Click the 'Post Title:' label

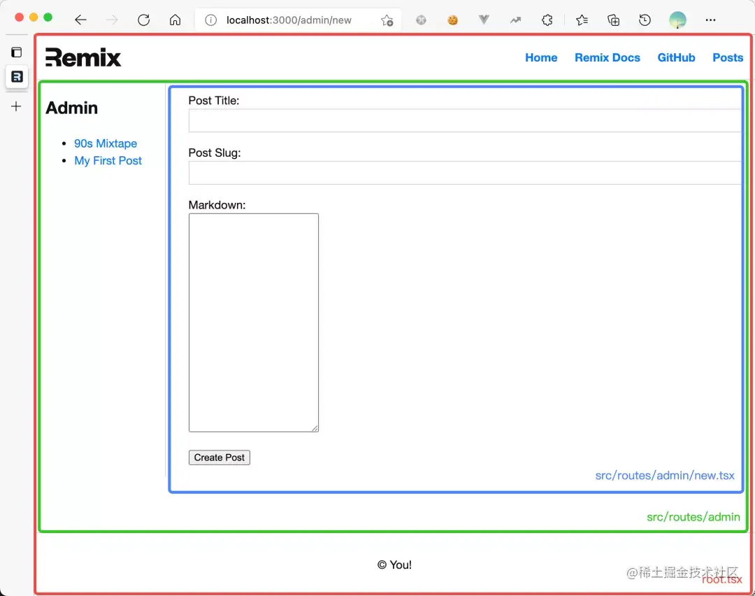[x=214, y=101]
